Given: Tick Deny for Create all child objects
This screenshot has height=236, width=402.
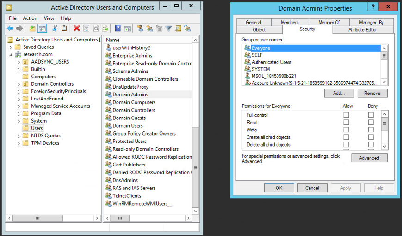Looking at the screenshot, I should click(371, 137).
